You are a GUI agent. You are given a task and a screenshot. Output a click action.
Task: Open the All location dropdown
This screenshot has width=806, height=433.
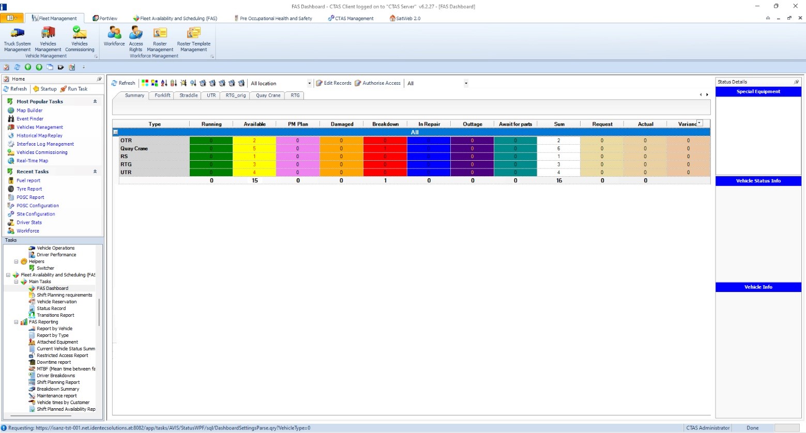pos(309,83)
